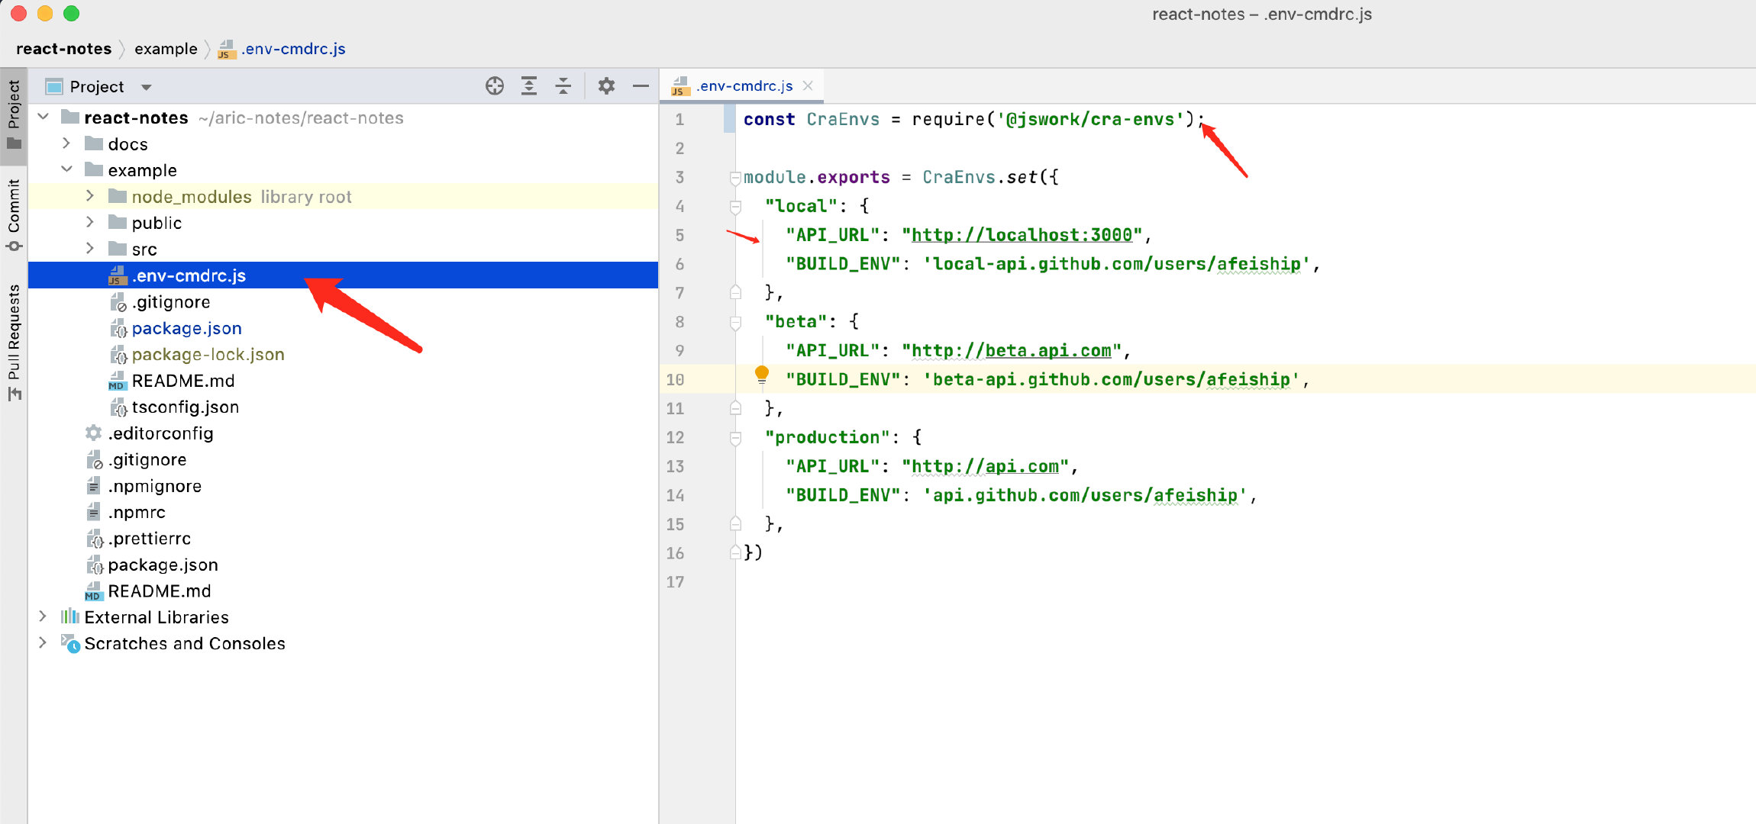Click react-notes in the breadcrumb
Image resolution: width=1756 pixels, height=824 pixels.
pos(63,49)
